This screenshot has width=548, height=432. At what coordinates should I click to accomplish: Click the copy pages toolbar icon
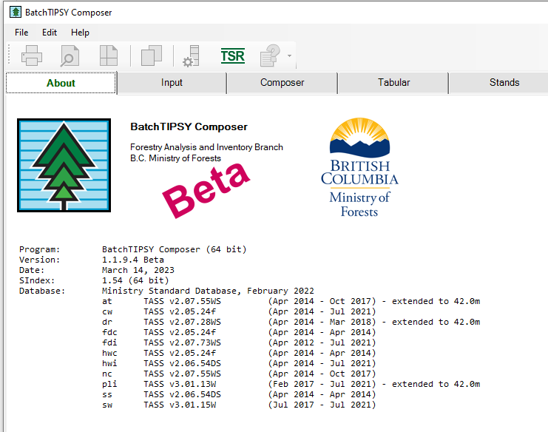pyautogui.click(x=152, y=55)
